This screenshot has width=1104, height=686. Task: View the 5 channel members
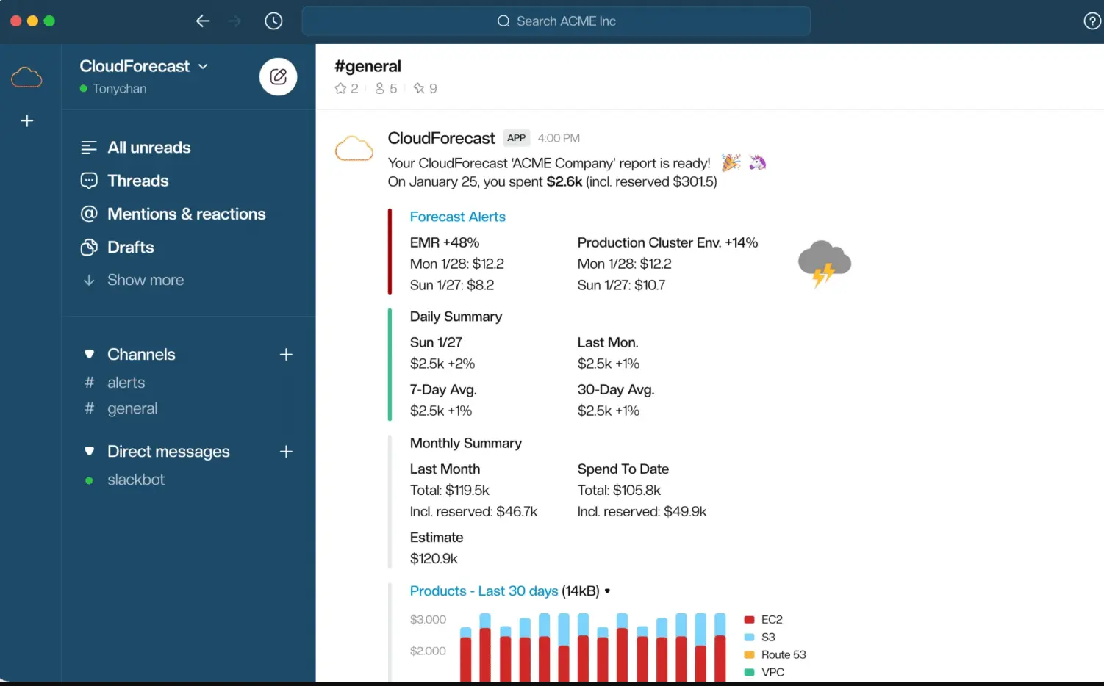[x=386, y=88]
